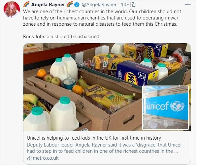Open the @AngelaRayner handle link
The image size is (198, 165).
99,5
